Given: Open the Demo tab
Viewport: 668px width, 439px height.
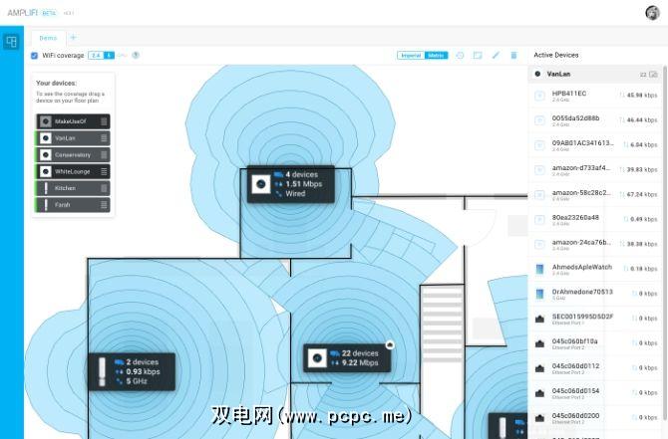Looking at the screenshot, I should [48, 38].
